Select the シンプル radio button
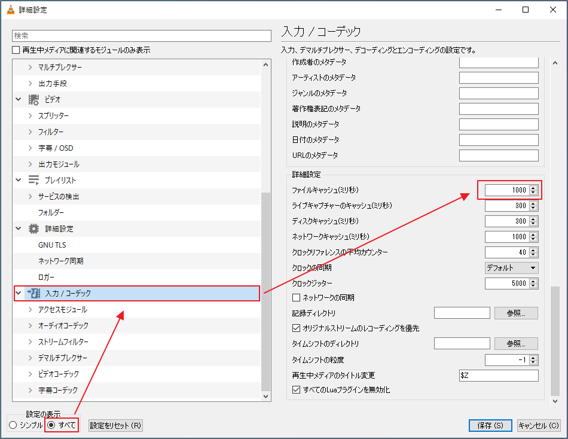This screenshot has width=568, height=439. [12, 425]
